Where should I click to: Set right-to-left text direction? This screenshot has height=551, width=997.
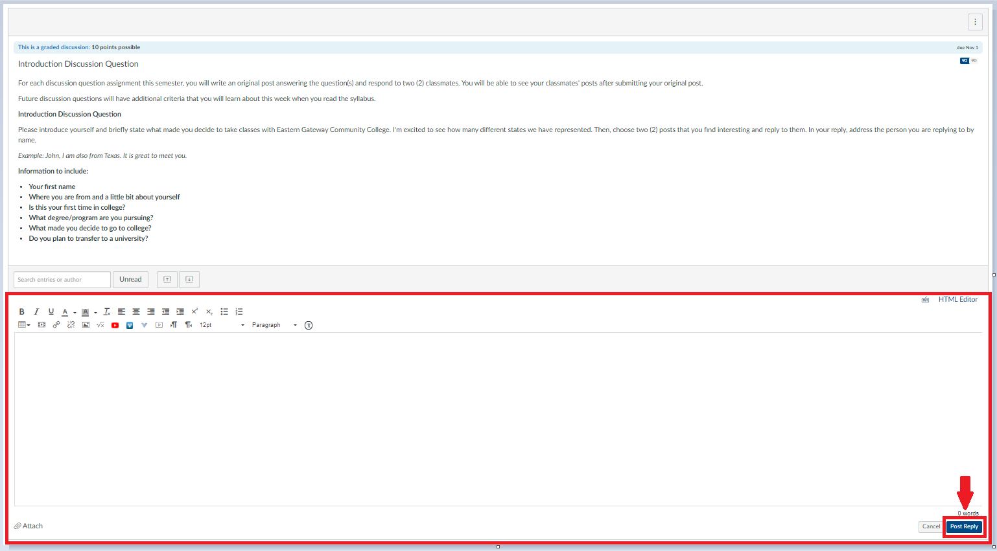pyautogui.click(x=189, y=325)
